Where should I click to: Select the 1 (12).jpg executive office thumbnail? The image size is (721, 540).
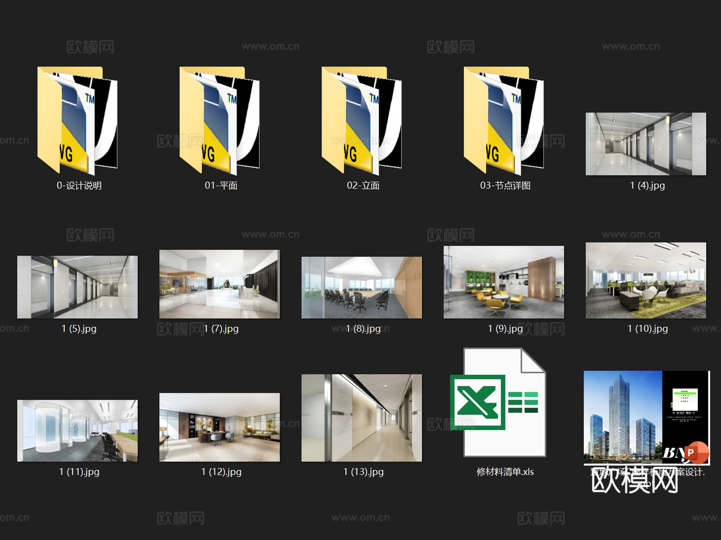click(220, 427)
